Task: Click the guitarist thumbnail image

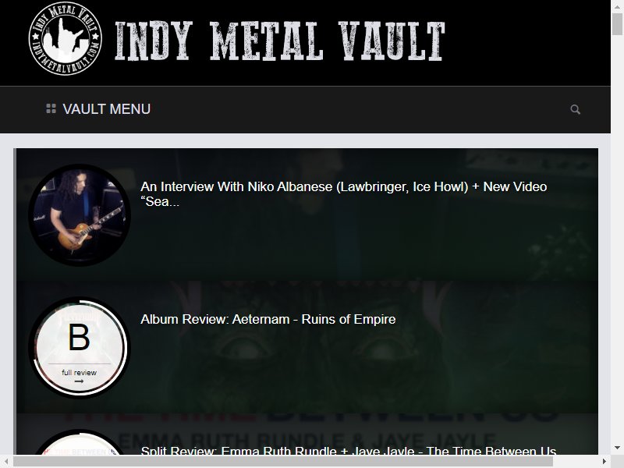Action: 80,215
